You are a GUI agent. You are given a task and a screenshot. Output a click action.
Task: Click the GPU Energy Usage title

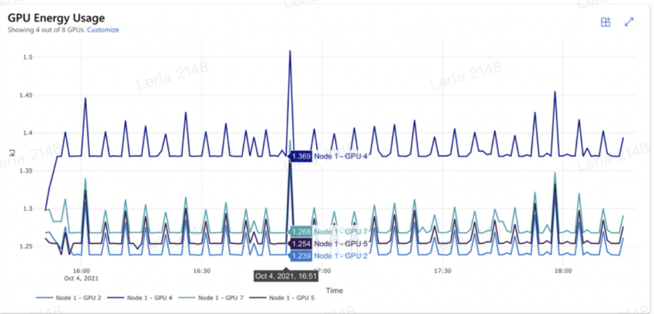tap(56, 18)
